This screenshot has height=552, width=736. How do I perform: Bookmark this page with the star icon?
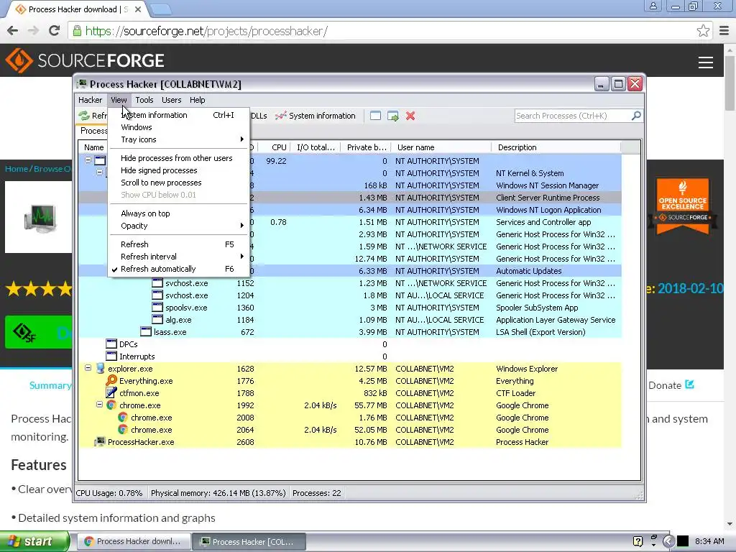[703, 31]
